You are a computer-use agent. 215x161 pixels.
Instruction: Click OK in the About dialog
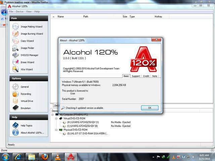(150, 108)
